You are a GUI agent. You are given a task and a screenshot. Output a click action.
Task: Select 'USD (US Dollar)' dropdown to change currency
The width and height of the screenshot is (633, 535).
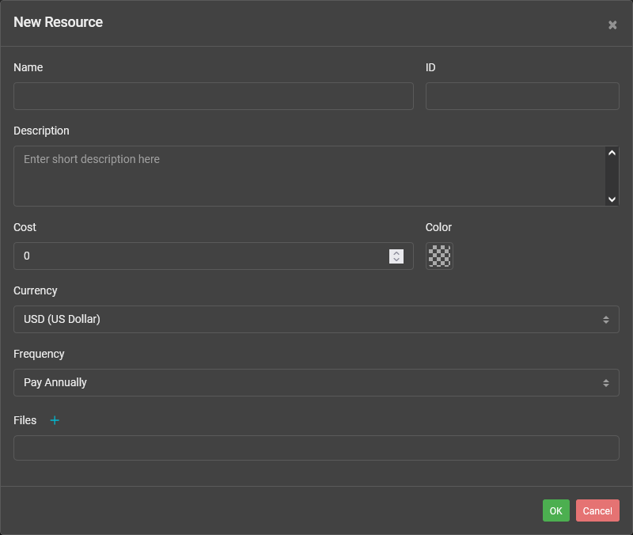pos(316,319)
